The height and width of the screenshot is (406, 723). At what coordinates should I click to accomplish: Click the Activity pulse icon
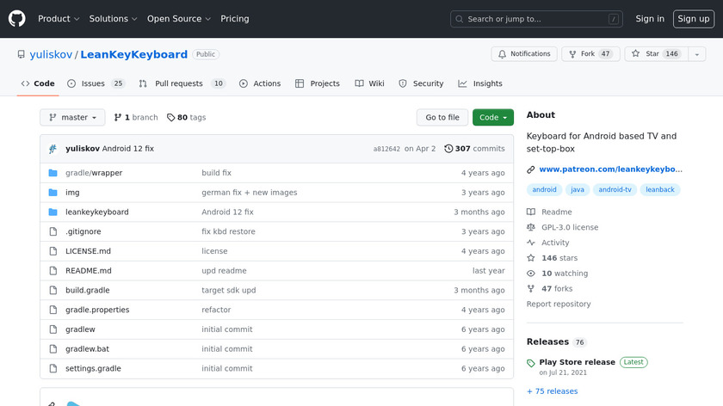(x=531, y=243)
